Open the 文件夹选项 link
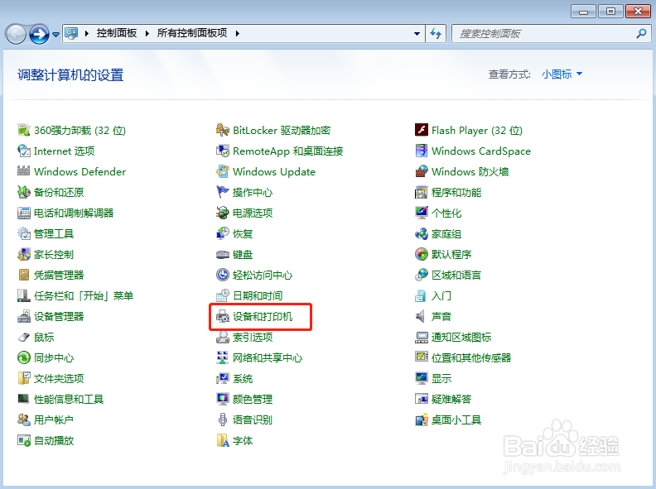This screenshot has height=489, width=656. 59,378
